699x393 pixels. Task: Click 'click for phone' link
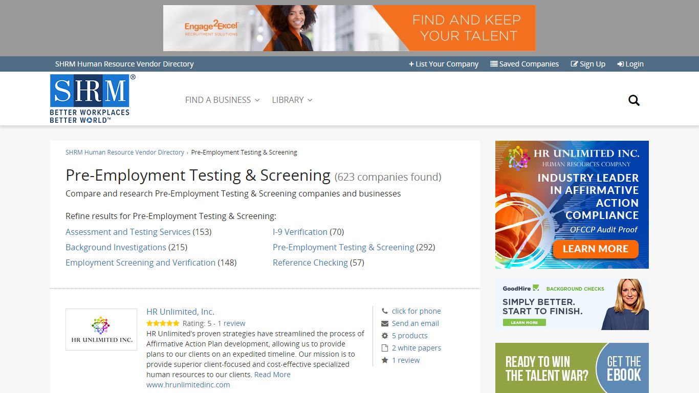pos(416,311)
